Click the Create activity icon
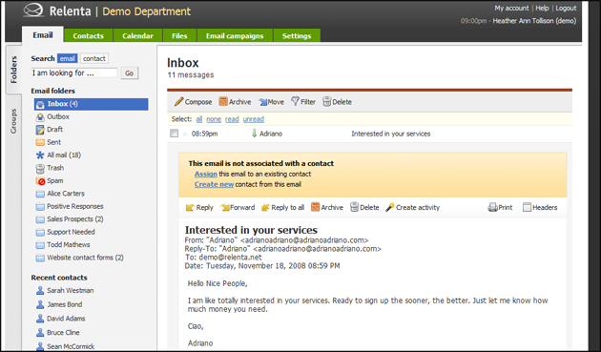This screenshot has width=601, height=352. 390,207
